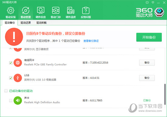
Task: Click the 已成功备份的驱动 section heading
Action: pos(21,91)
